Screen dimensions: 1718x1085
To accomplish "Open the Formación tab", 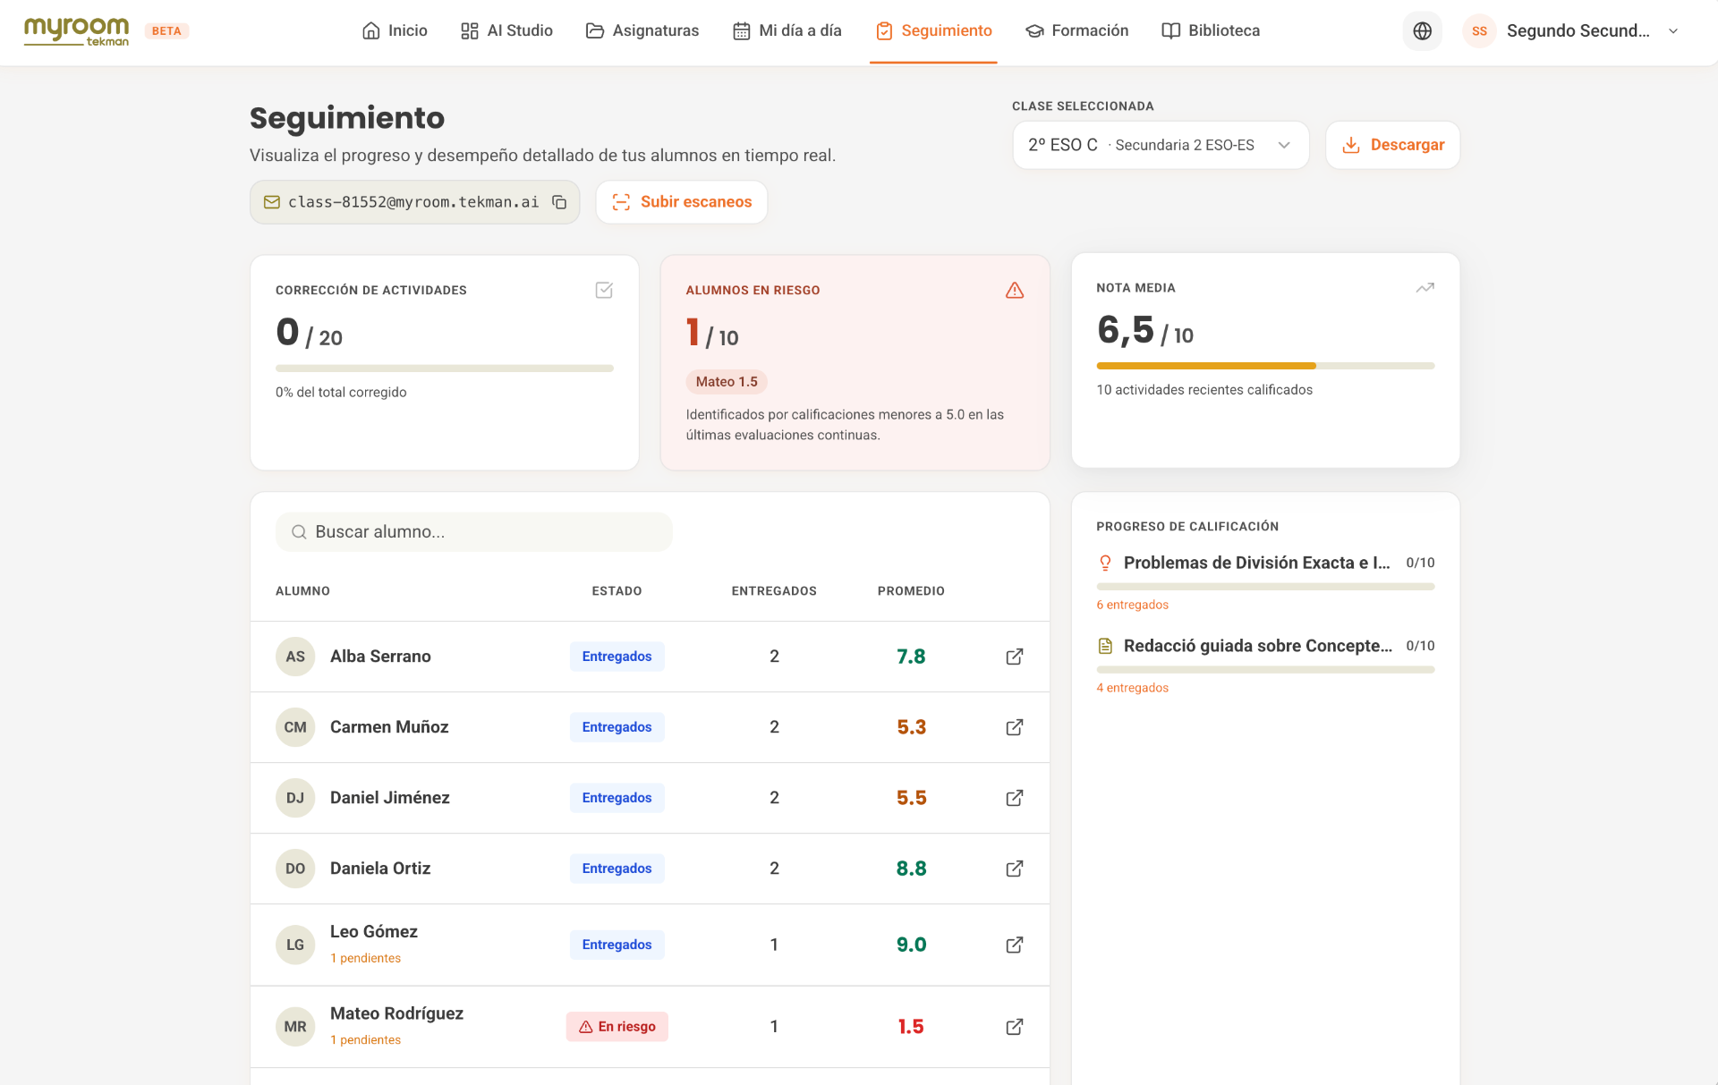I will coord(1076,31).
